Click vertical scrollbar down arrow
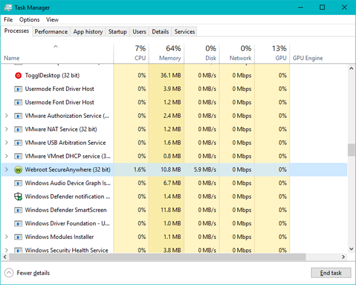 [351, 249]
